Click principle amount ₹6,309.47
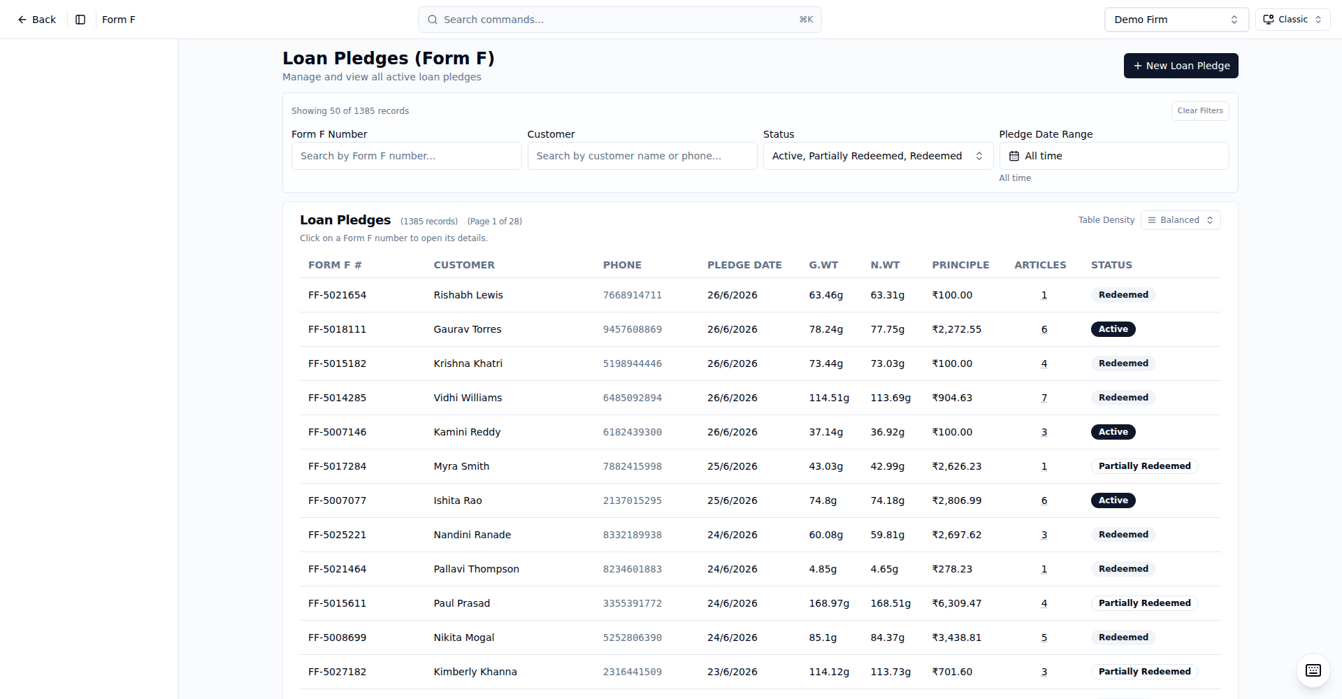Viewport: 1342px width, 699px height. pos(956,603)
